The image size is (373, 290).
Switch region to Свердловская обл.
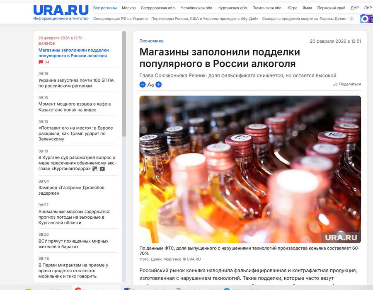point(158,8)
